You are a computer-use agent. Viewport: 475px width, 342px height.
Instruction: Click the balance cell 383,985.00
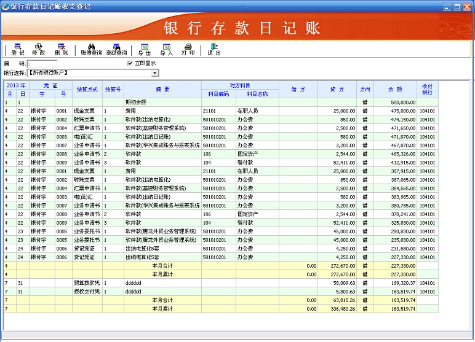point(396,197)
